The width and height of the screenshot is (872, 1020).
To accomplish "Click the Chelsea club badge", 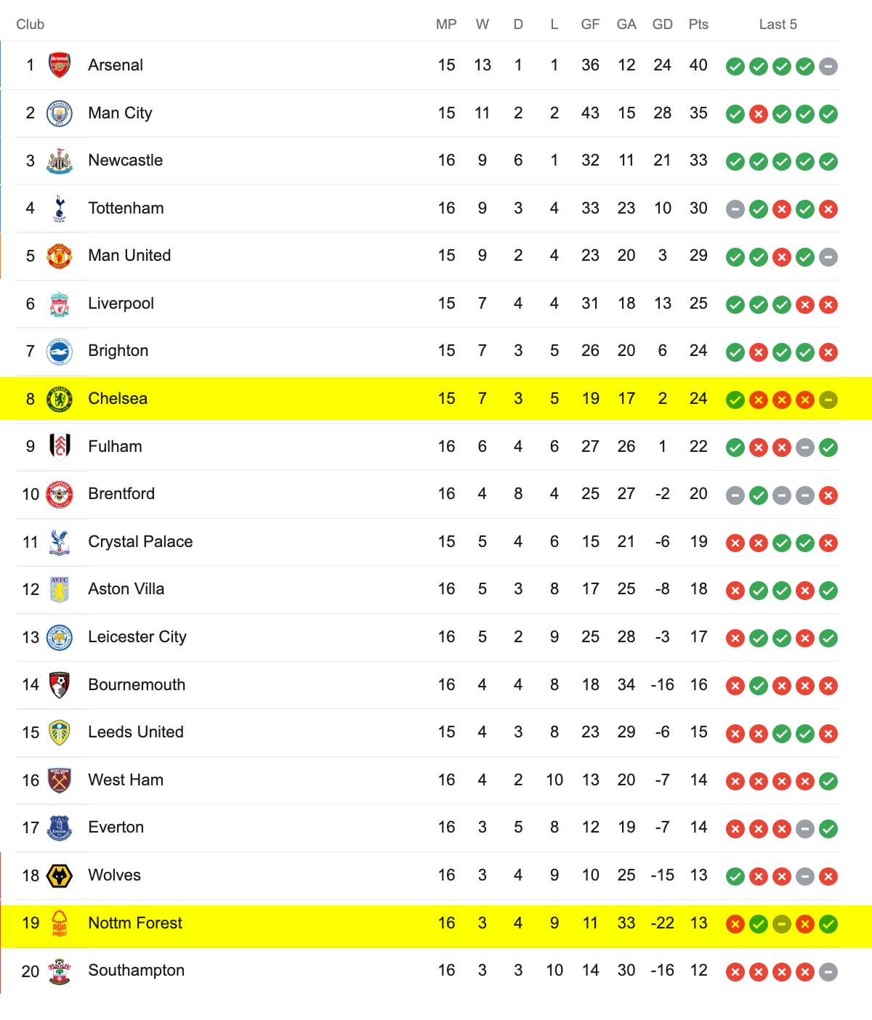I will pyautogui.click(x=60, y=399).
